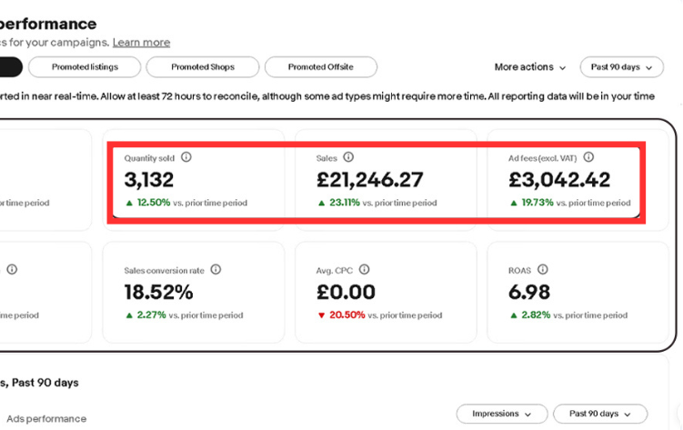Switch to Promoted Offsite tab

pyautogui.click(x=320, y=67)
